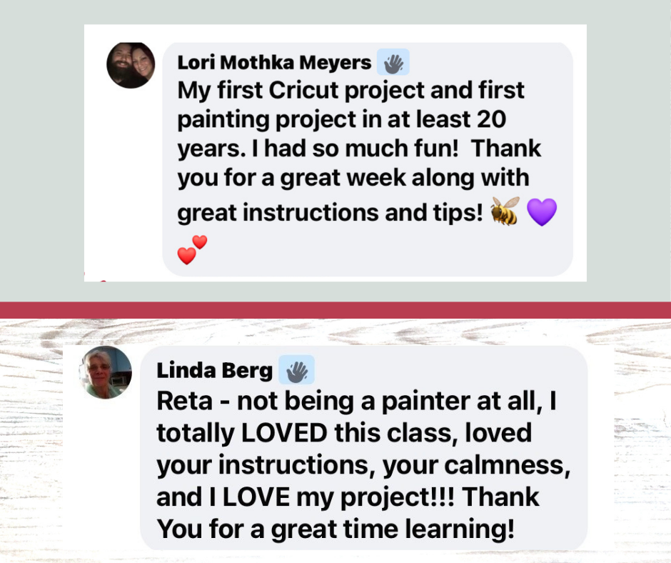The height and width of the screenshot is (563, 671).
Task: Click the dark red divider bar
Action: 335,310
